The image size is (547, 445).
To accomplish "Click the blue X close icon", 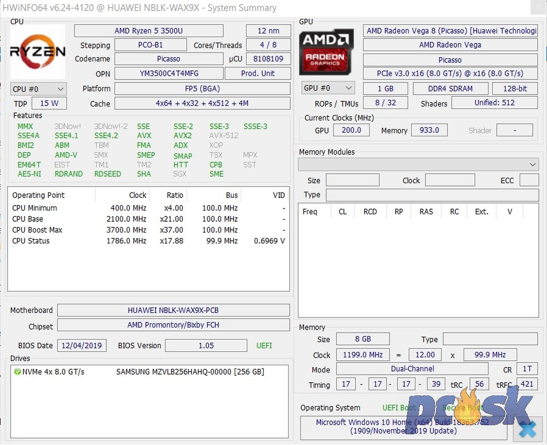I will tap(527, 429).
